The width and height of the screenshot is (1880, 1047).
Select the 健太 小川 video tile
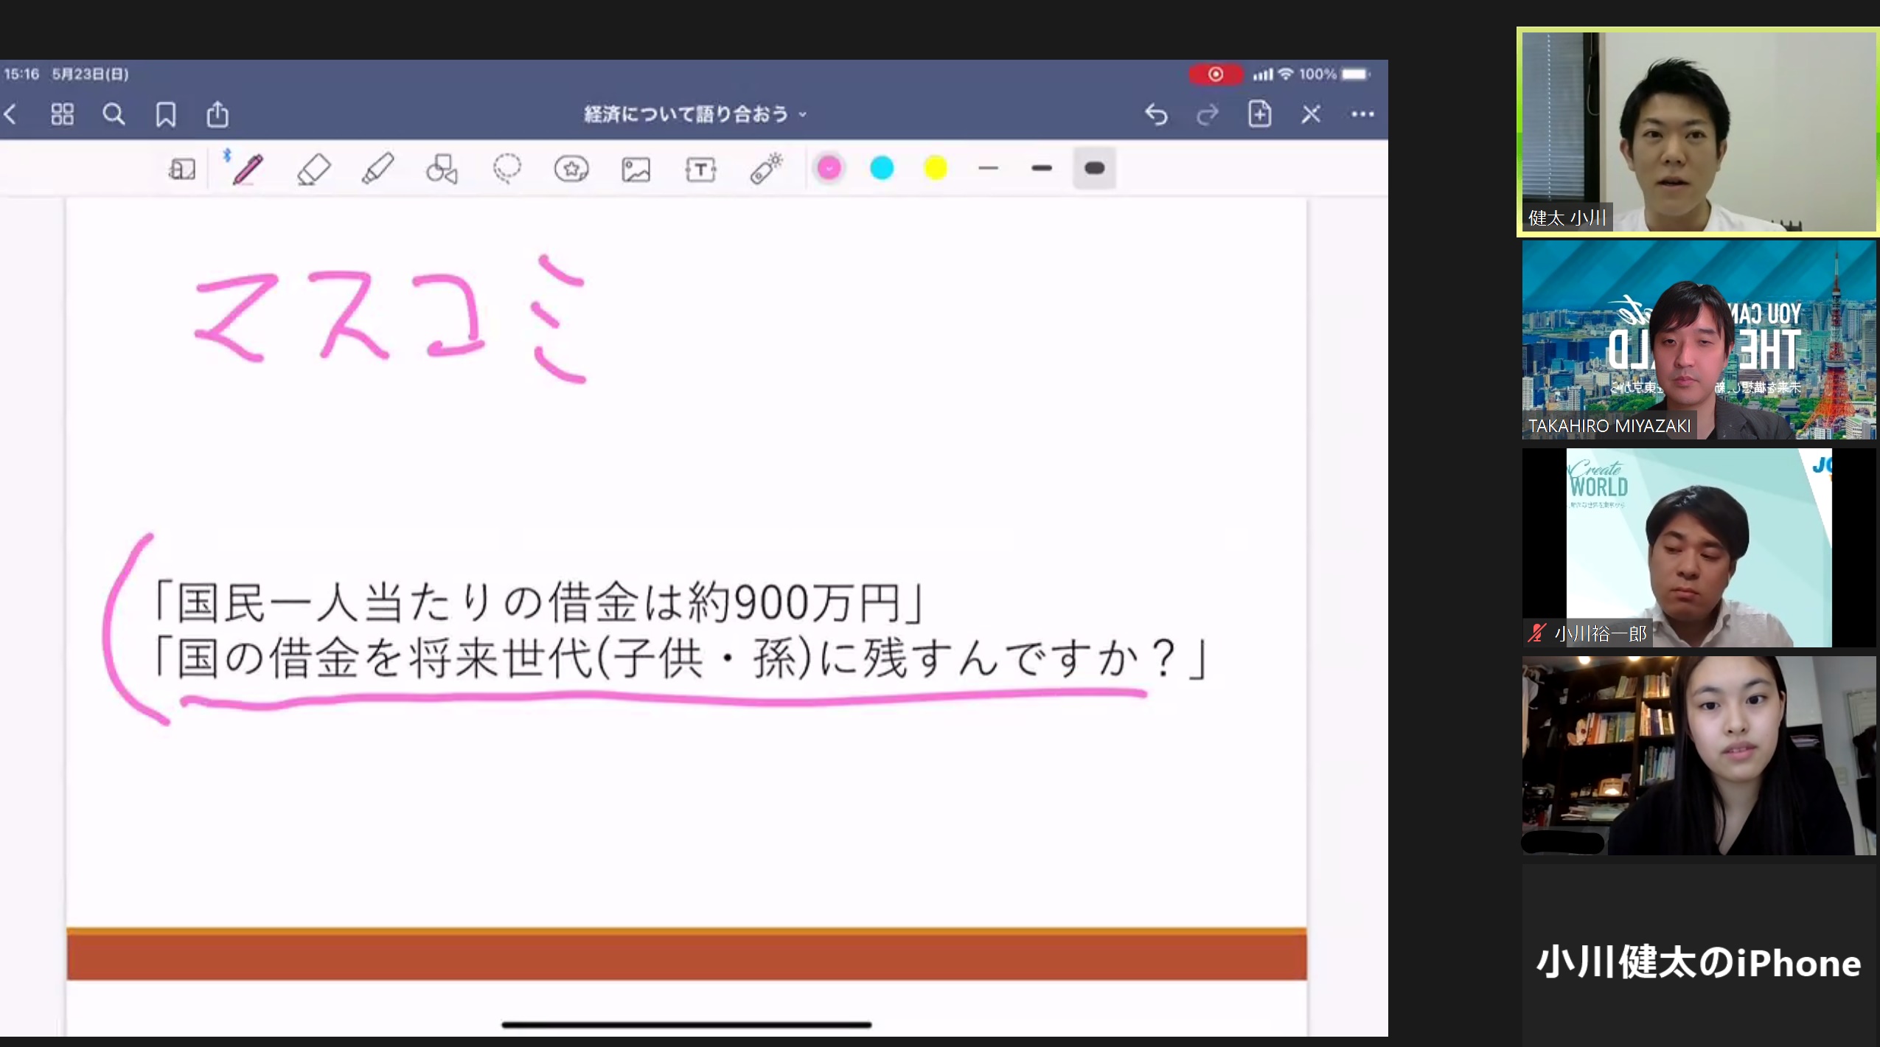point(1699,132)
